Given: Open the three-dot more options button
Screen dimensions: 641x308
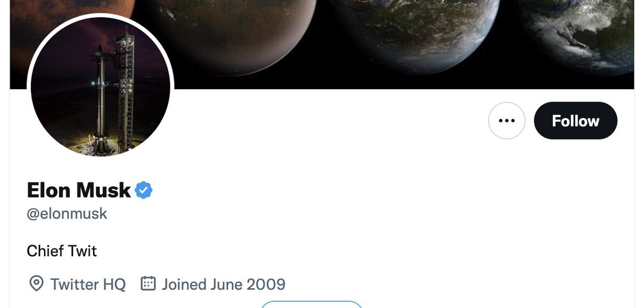Looking at the screenshot, I should pyautogui.click(x=506, y=121).
